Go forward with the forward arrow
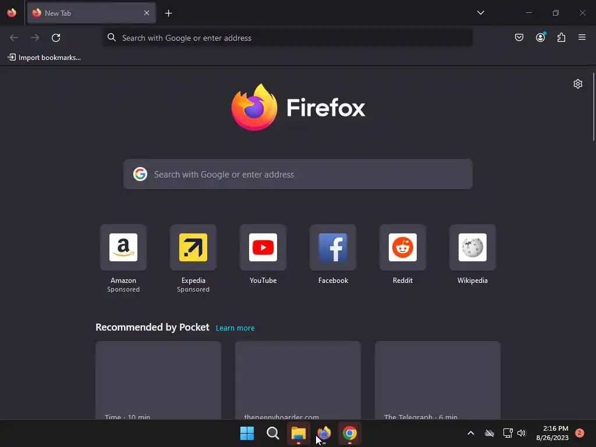The image size is (596, 447). coord(35,38)
